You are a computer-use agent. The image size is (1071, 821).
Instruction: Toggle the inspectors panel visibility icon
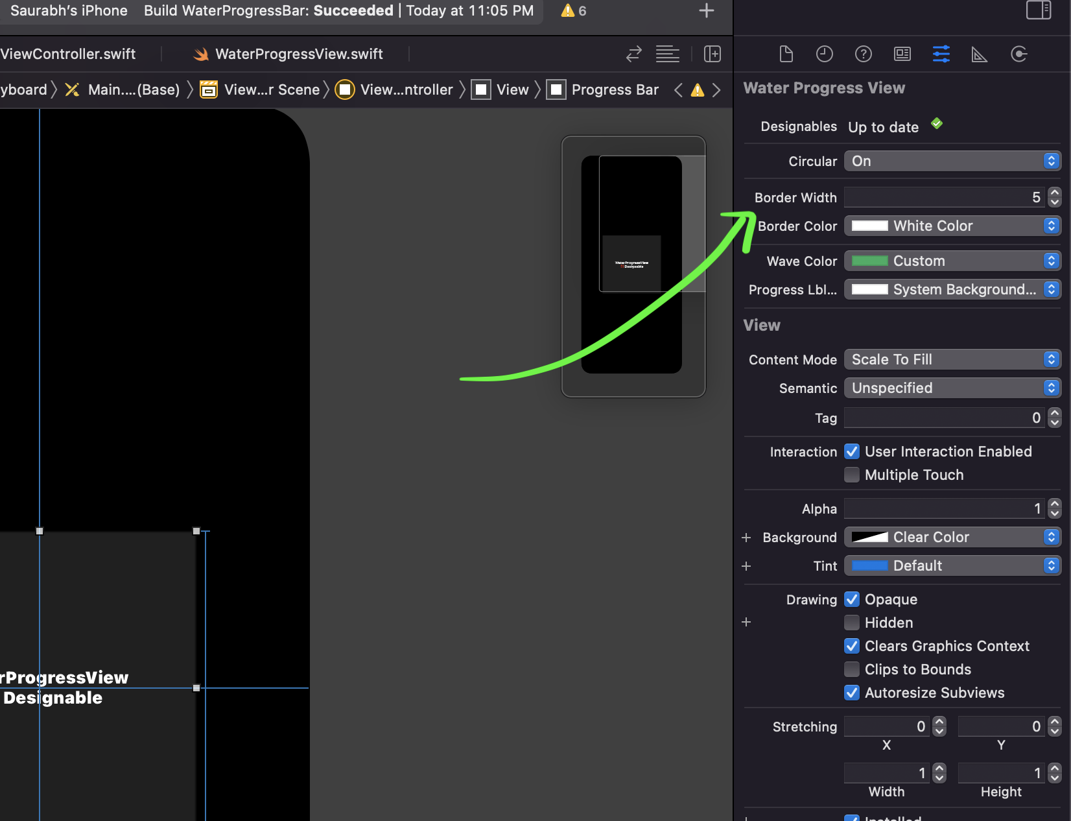pyautogui.click(x=1039, y=10)
